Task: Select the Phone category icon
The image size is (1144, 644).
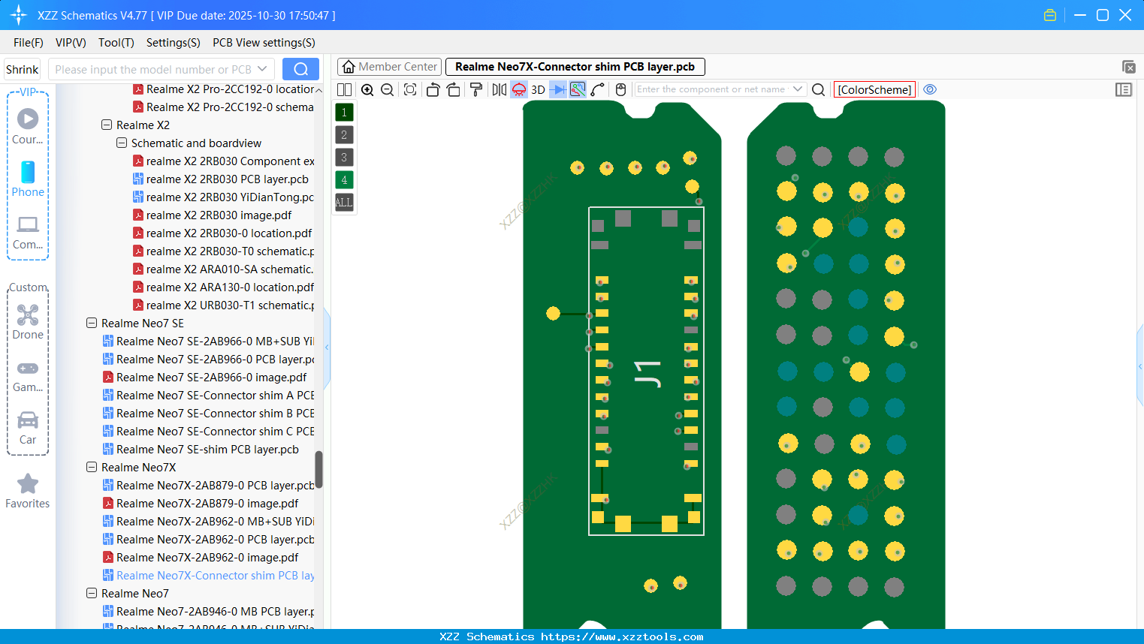Action: tap(28, 179)
